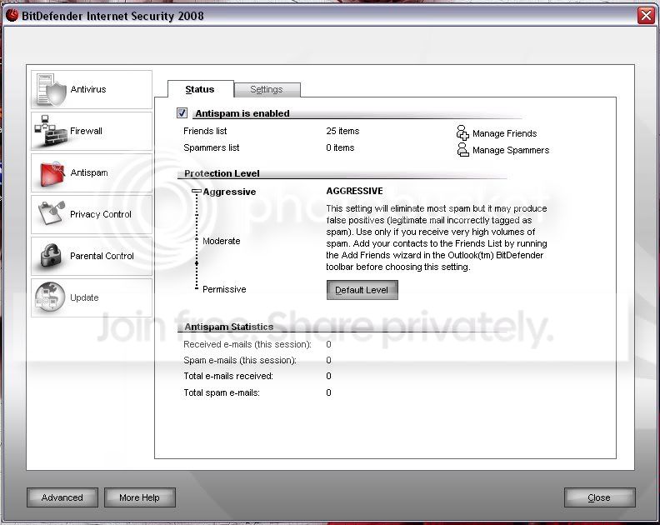660x525 pixels.
Task: Switch to the Status tab
Action: tap(200, 89)
